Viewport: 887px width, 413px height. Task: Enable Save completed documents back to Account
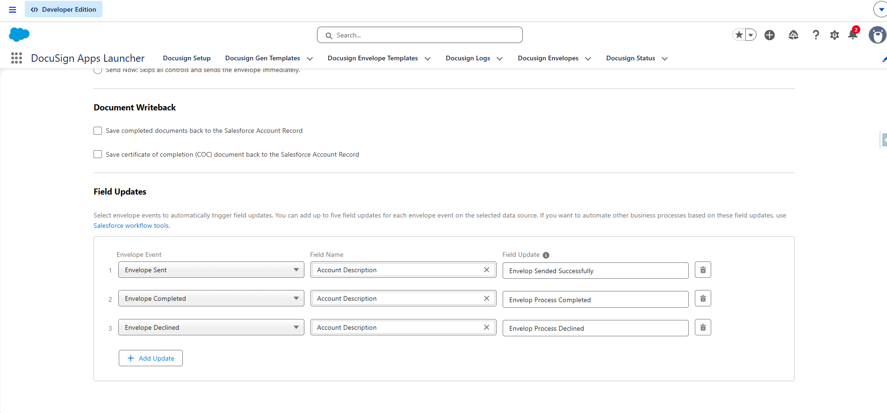[98, 130]
